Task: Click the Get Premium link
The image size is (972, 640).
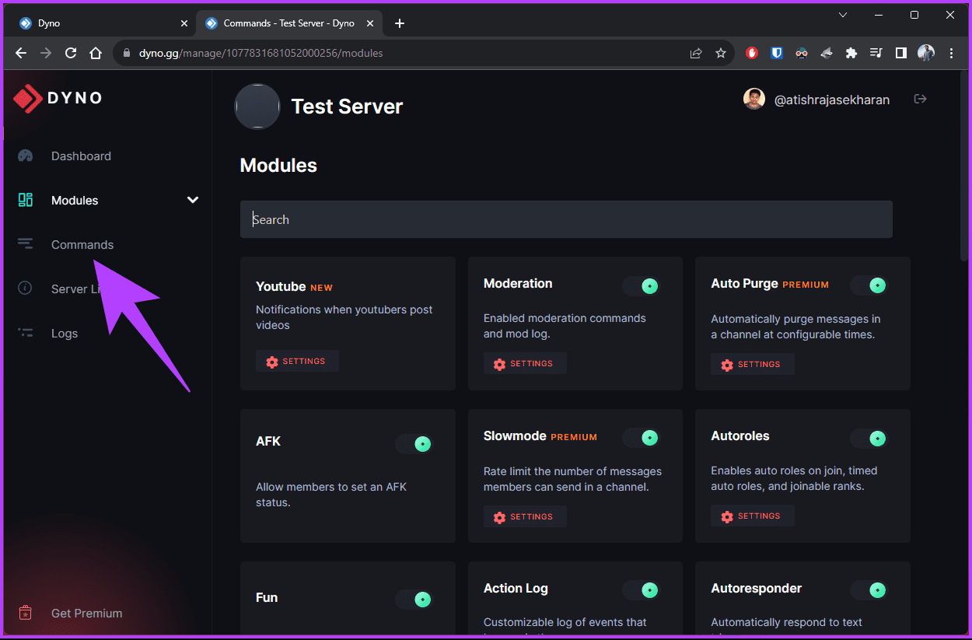Action: point(86,613)
